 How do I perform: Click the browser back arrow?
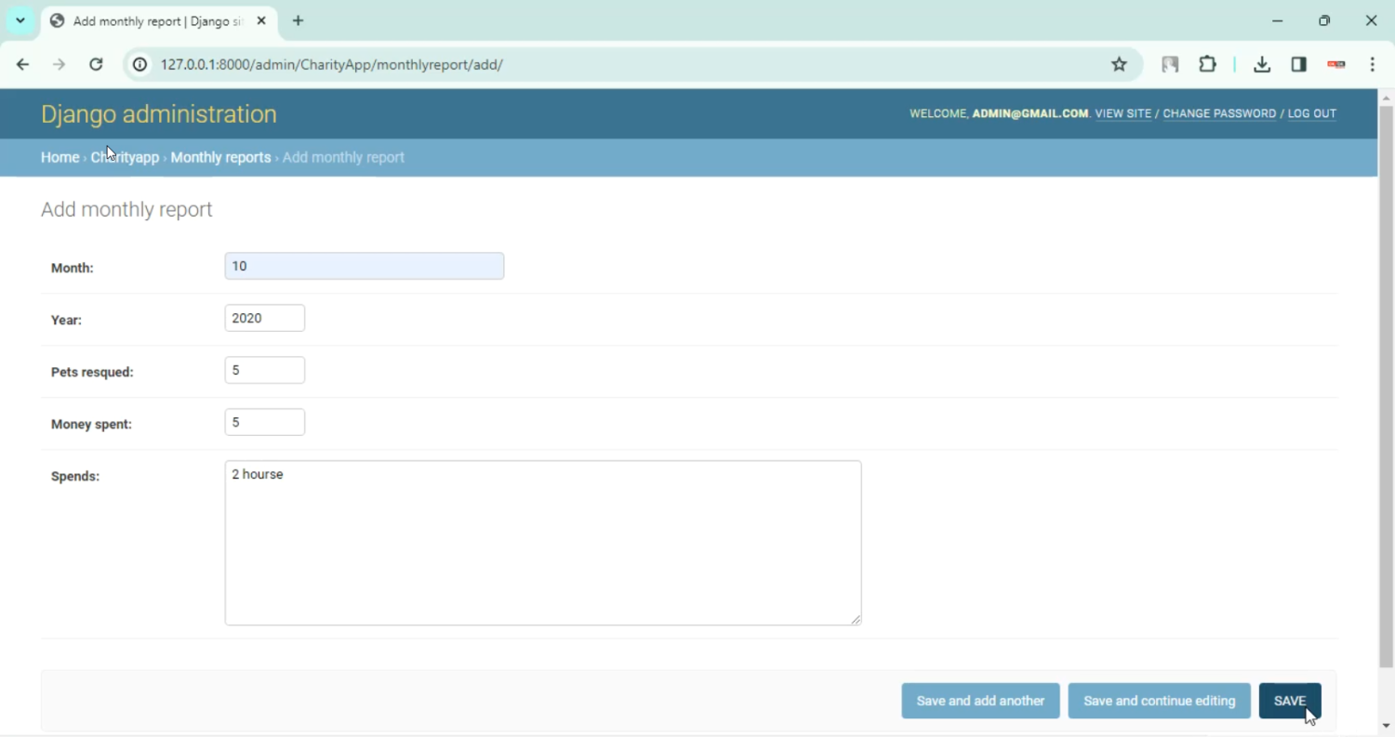tap(22, 64)
